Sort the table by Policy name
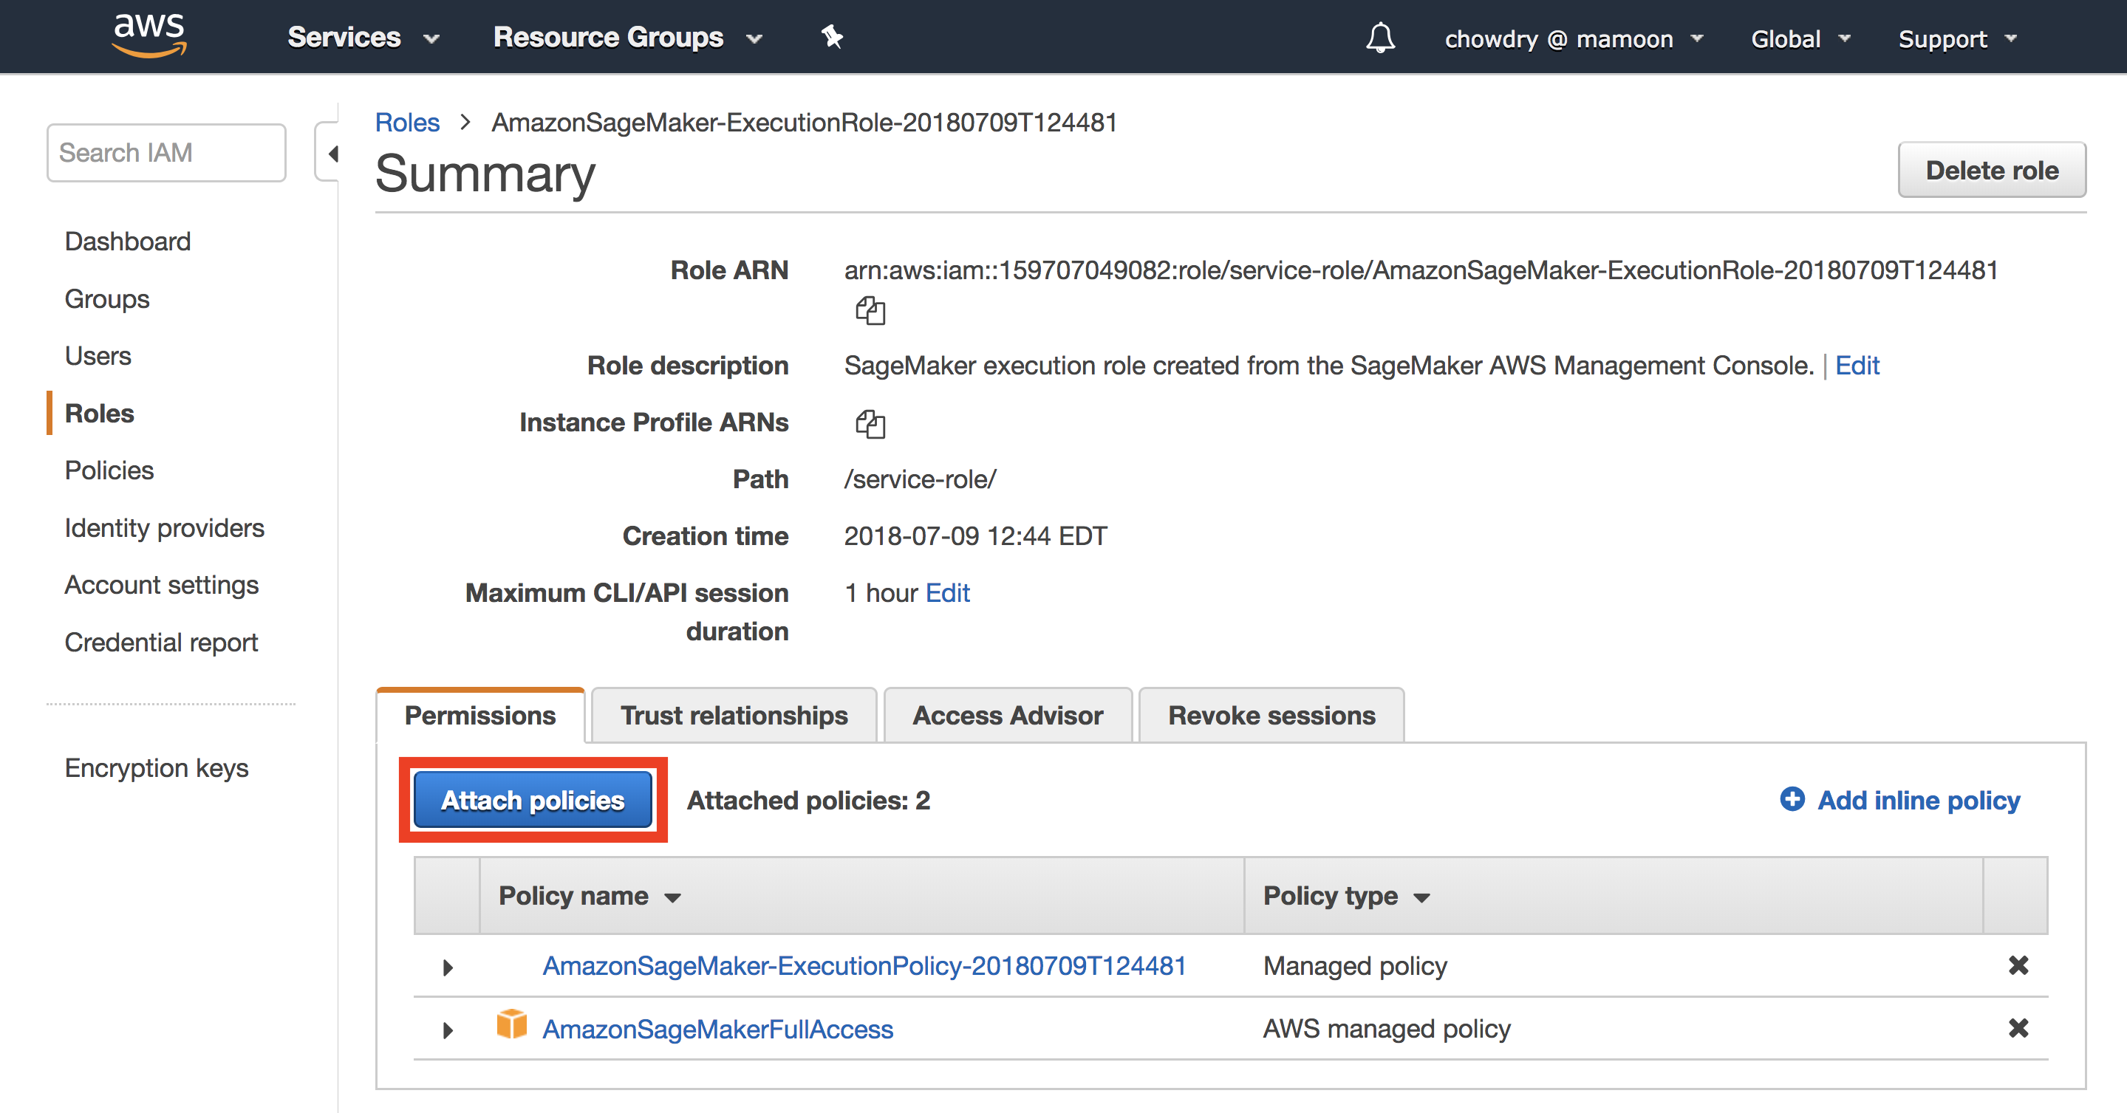The width and height of the screenshot is (2127, 1113). (590, 896)
